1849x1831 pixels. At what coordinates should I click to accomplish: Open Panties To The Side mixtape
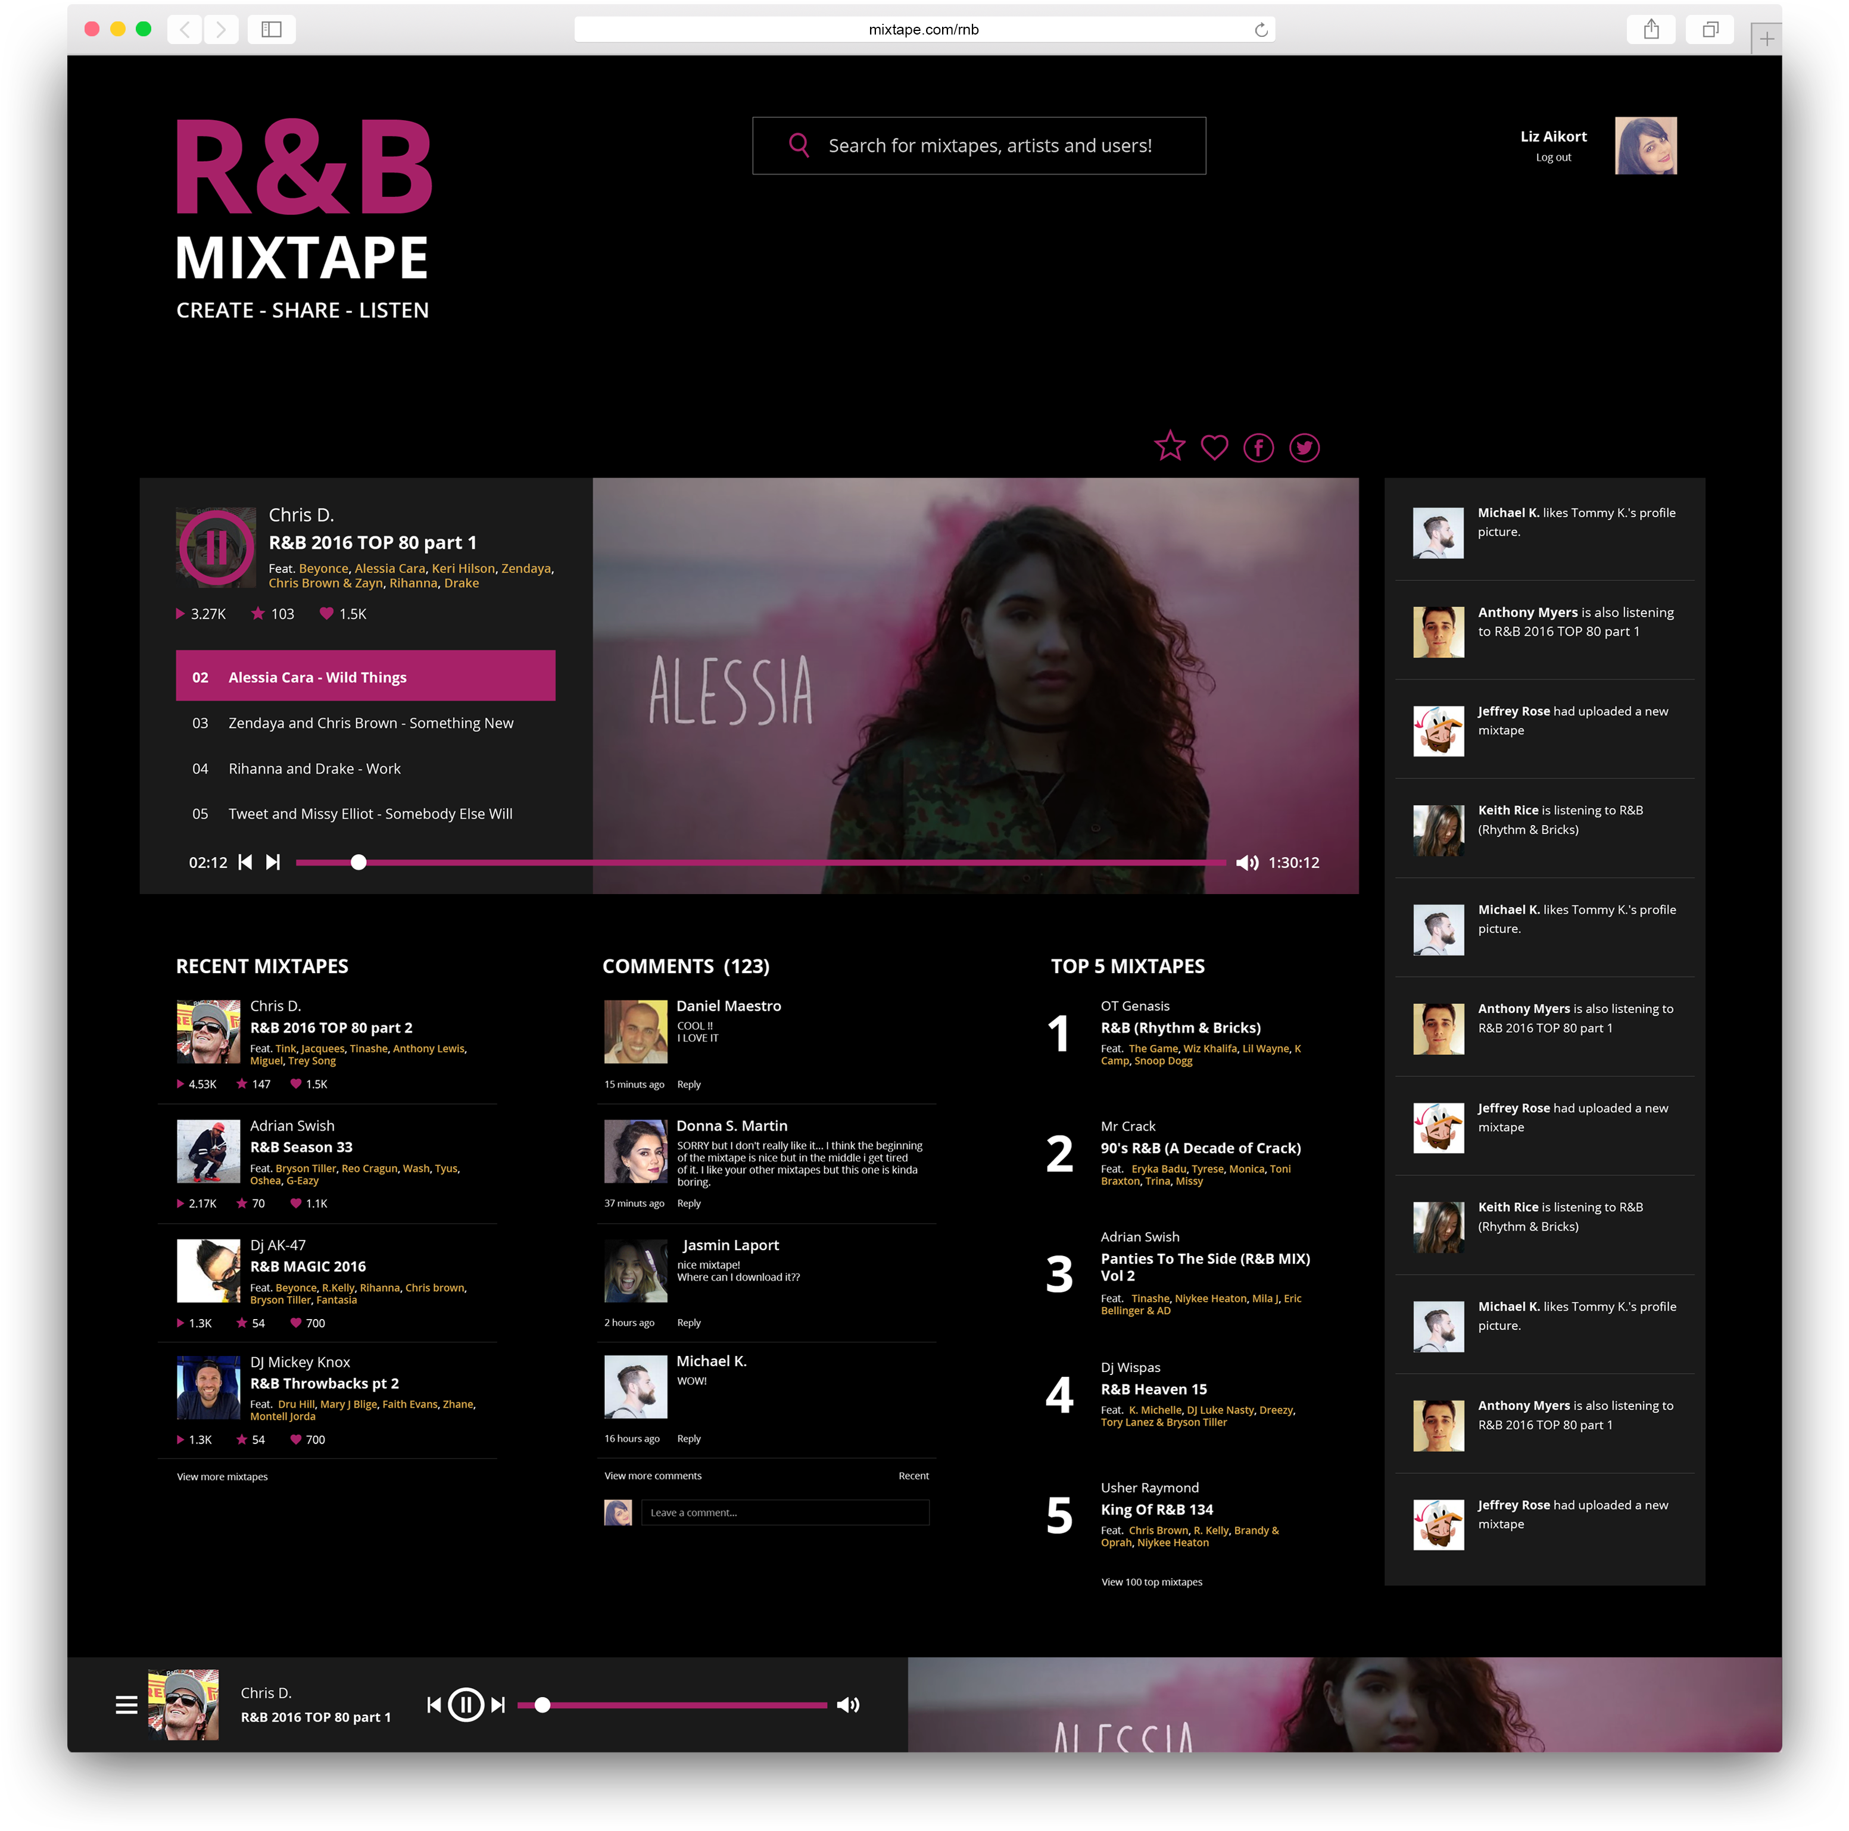point(1206,1267)
